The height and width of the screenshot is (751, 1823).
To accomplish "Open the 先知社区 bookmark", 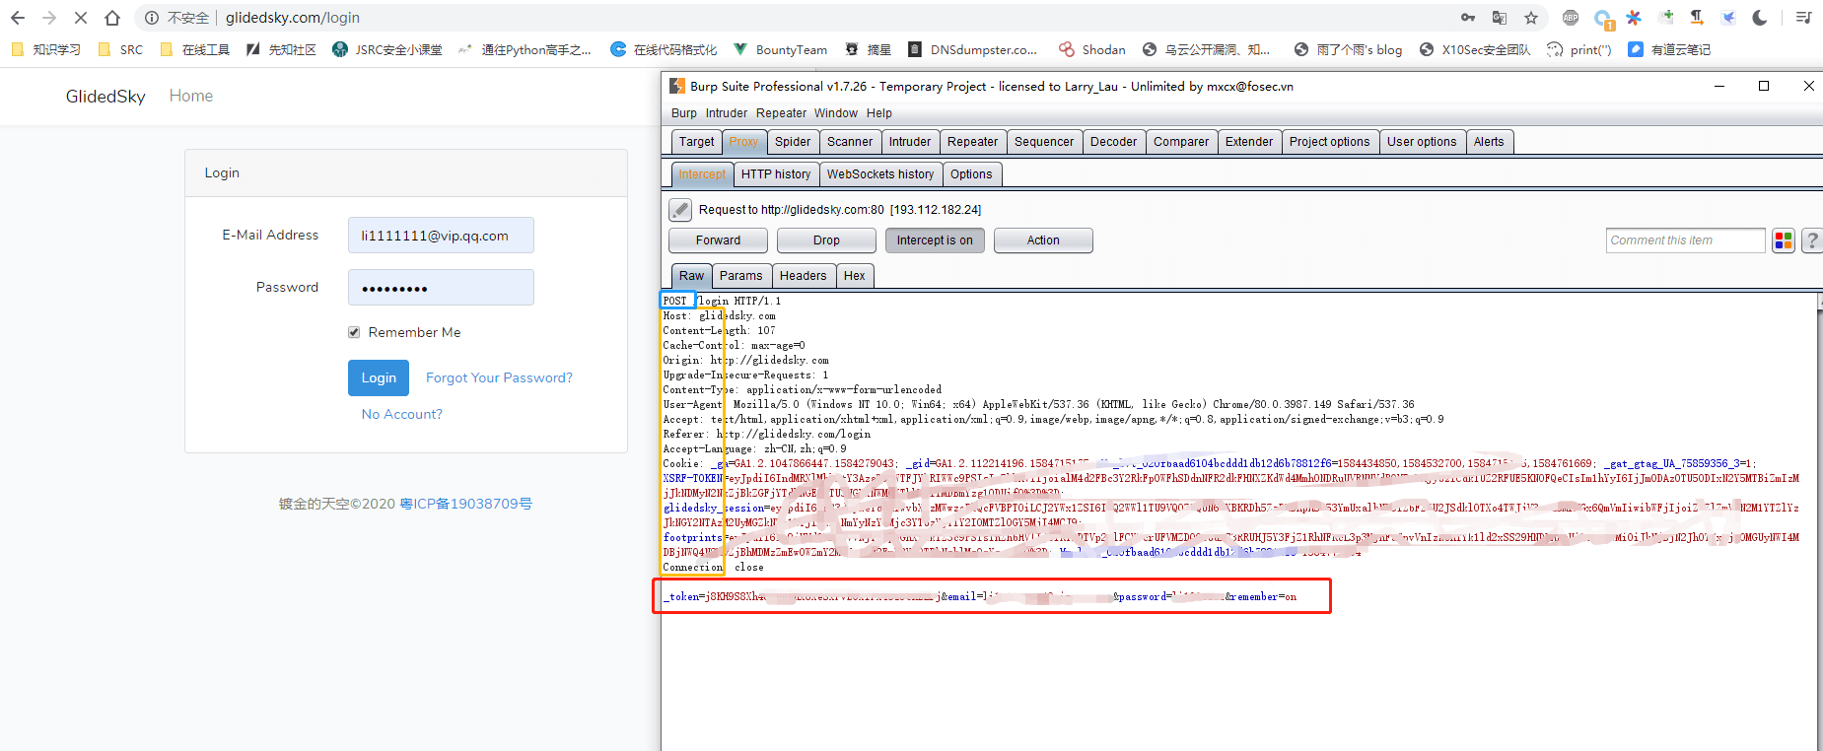I will tap(281, 49).
